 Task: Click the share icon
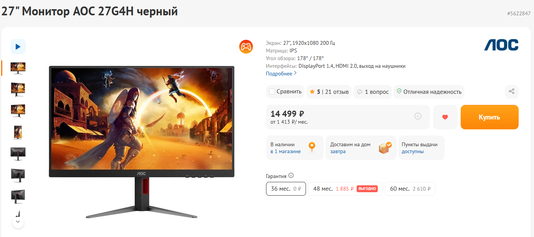(x=511, y=92)
